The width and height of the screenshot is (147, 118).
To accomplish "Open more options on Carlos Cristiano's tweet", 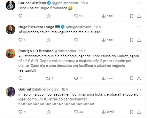I will (139, 3).
